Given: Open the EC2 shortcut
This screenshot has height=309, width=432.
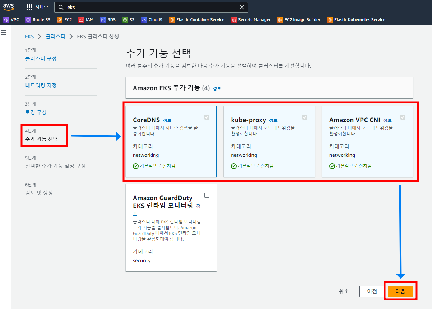Looking at the screenshot, I should 64,20.
